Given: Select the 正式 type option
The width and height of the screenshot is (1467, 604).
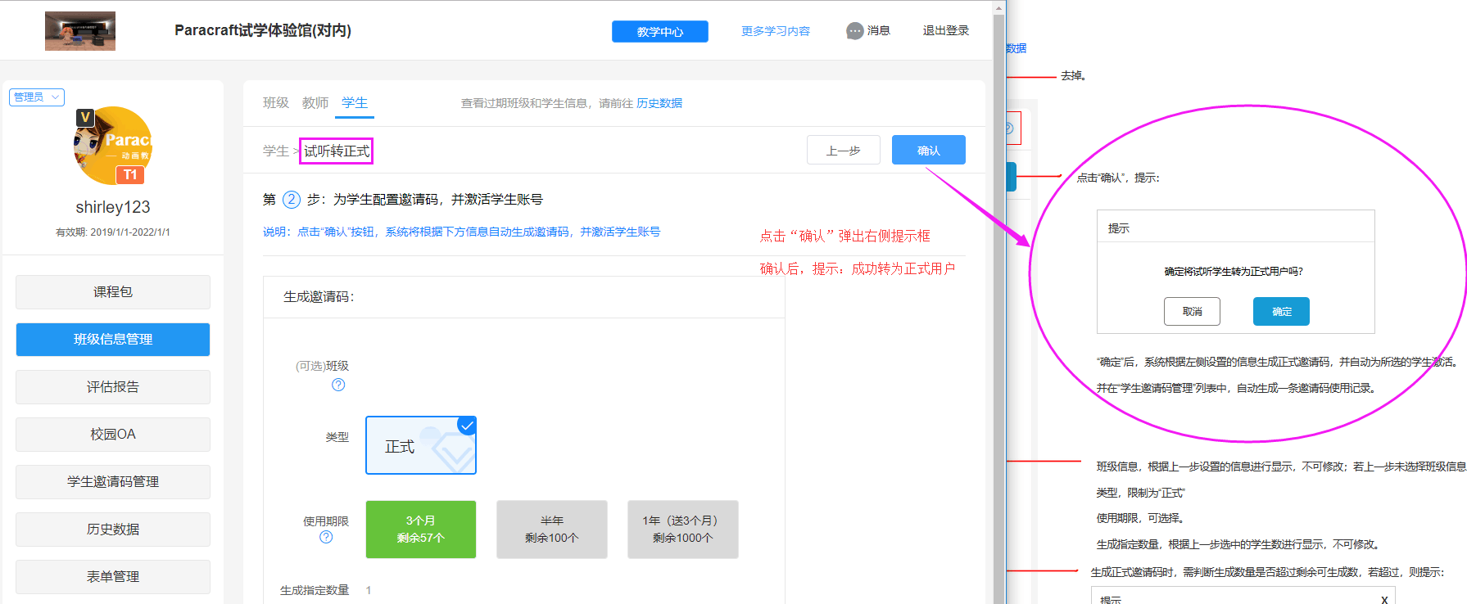Looking at the screenshot, I should (x=421, y=445).
